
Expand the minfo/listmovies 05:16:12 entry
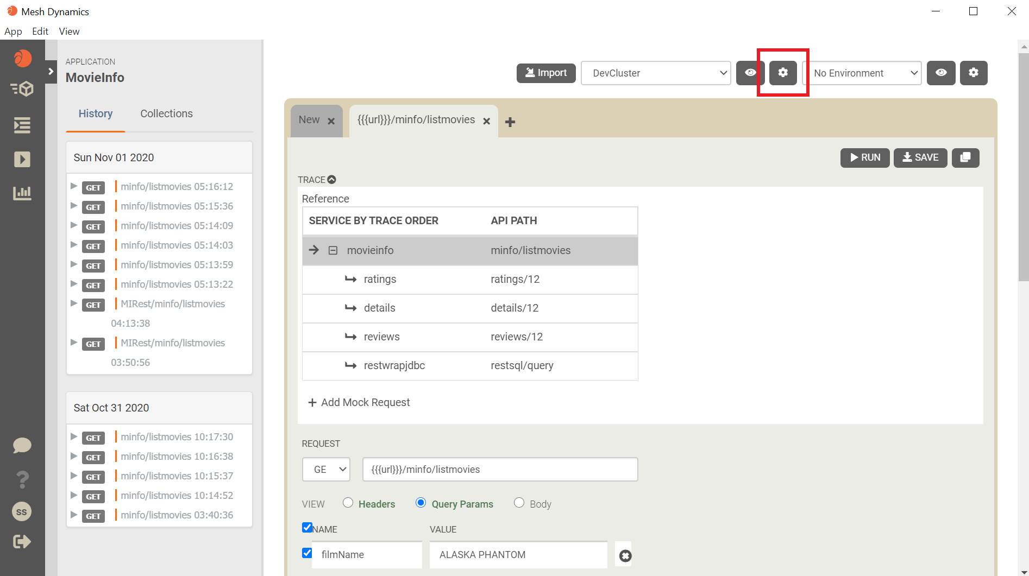[74, 186]
